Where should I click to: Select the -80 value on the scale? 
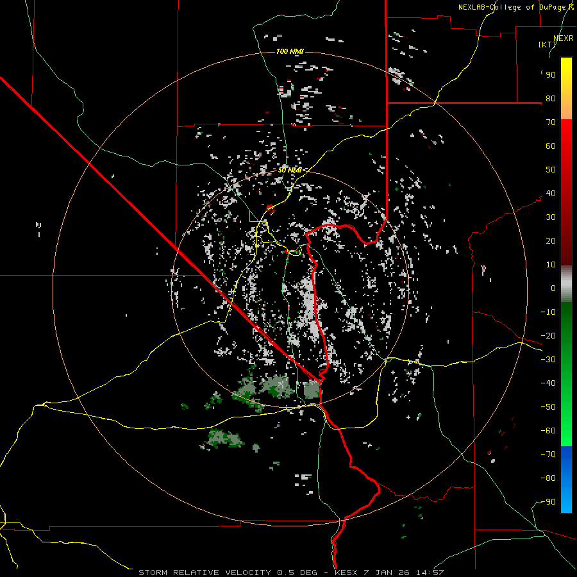coord(548,478)
